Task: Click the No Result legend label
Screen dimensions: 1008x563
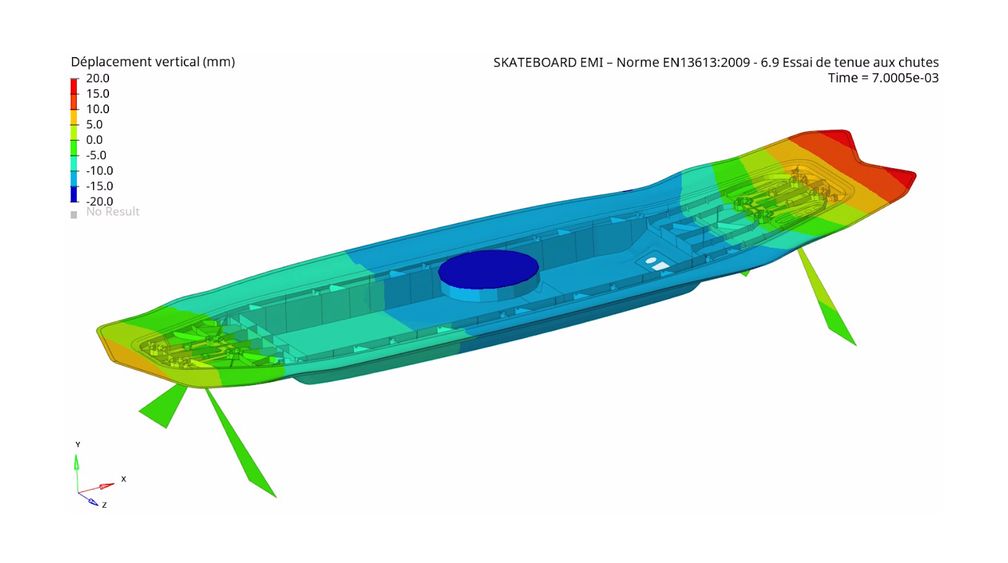Action: point(113,212)
